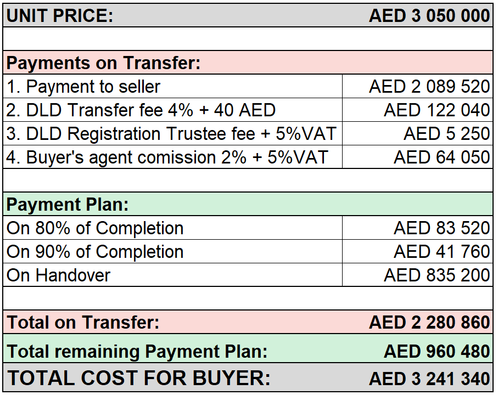Click the Buyer's agent comission label cell

[173, 157]
